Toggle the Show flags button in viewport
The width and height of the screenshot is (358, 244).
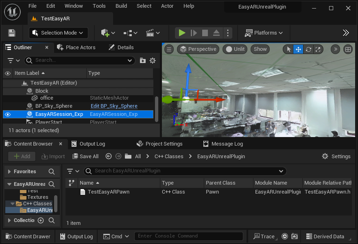(x=260, y=49)
